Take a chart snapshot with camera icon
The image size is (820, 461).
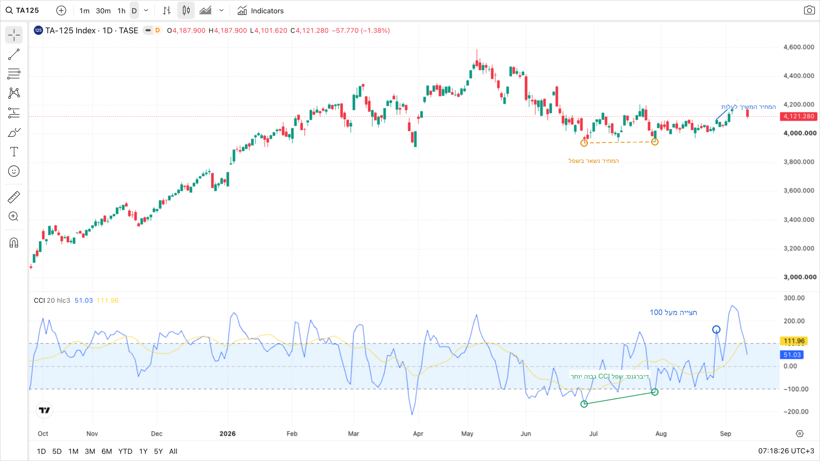(x=809, y=10)
